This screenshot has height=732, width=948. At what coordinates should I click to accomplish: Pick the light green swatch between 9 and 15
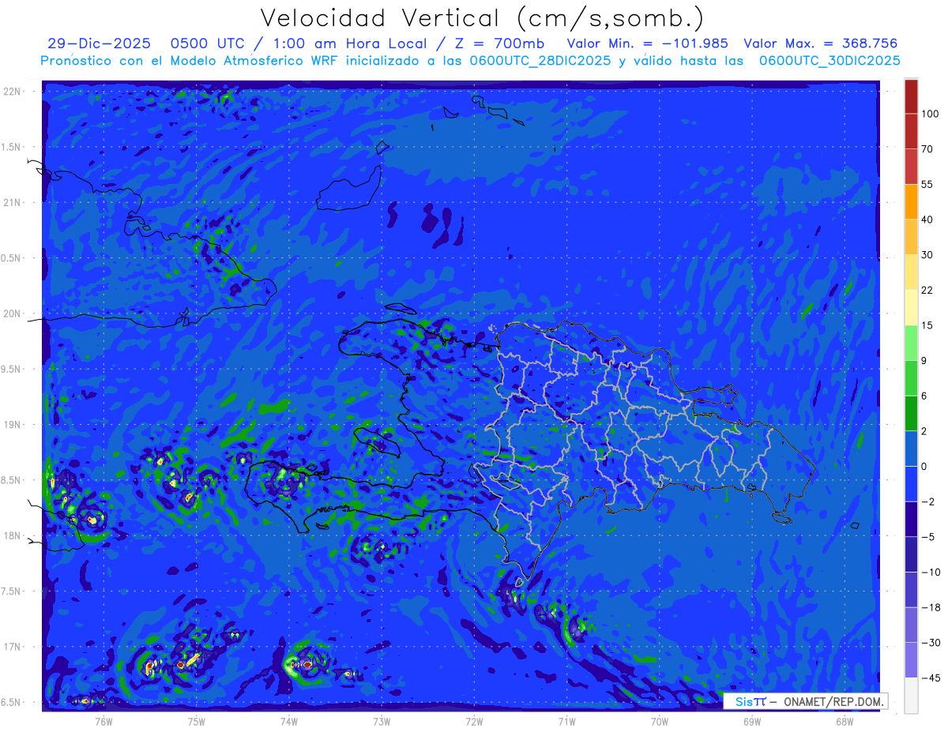coord(911,343)
